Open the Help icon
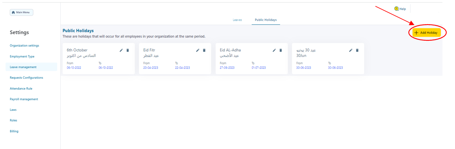The height and width of the screenshot is (149, 455). tap(397, 9)
